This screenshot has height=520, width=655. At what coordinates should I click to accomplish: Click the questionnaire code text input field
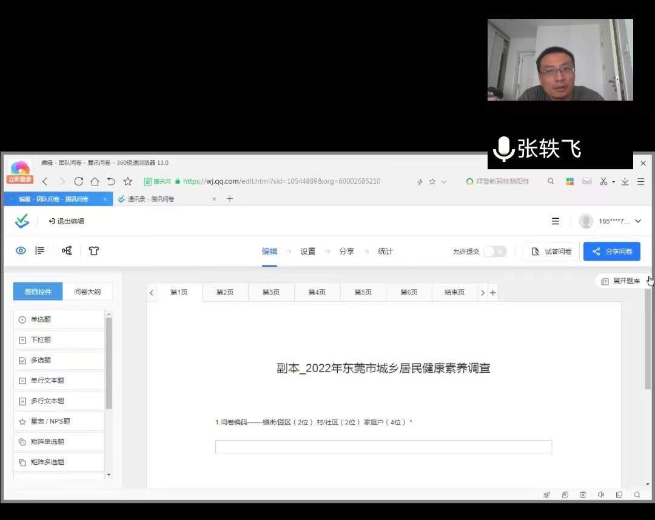click(x=383, y=447)
